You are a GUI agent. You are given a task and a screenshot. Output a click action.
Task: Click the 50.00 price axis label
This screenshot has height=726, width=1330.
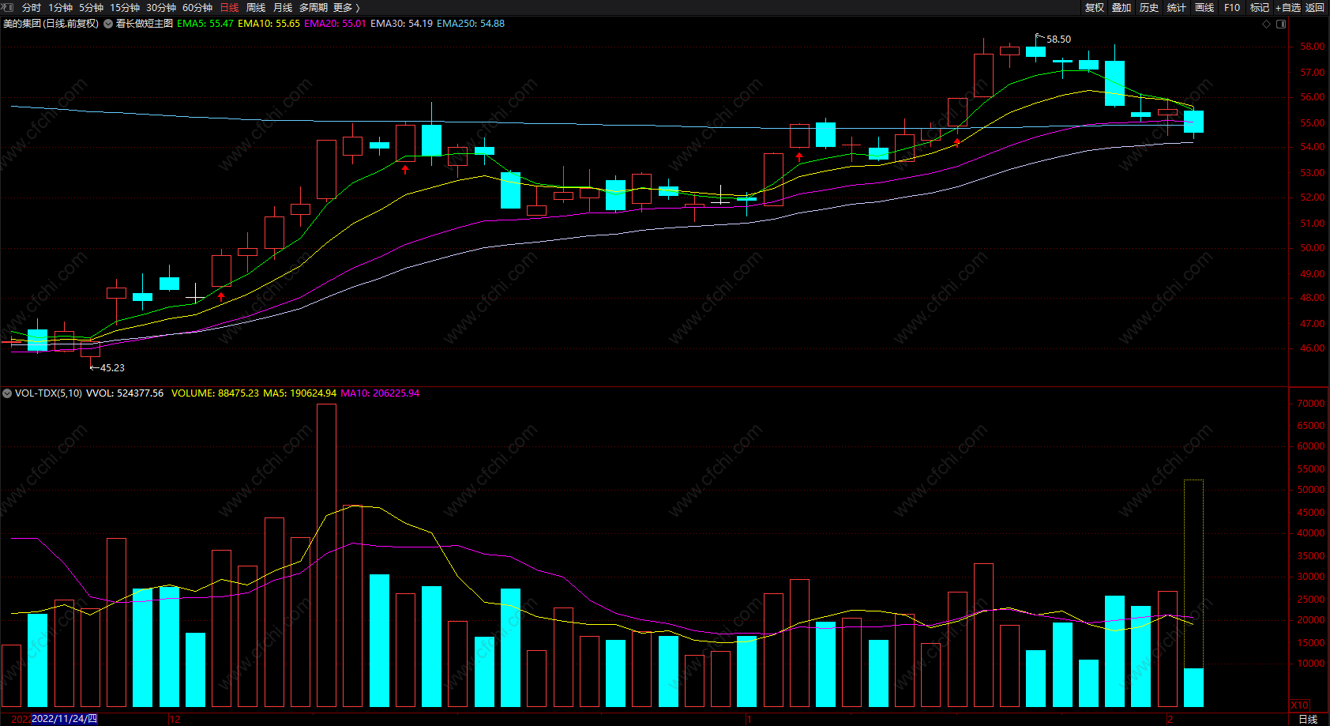tap(1313, 248)
